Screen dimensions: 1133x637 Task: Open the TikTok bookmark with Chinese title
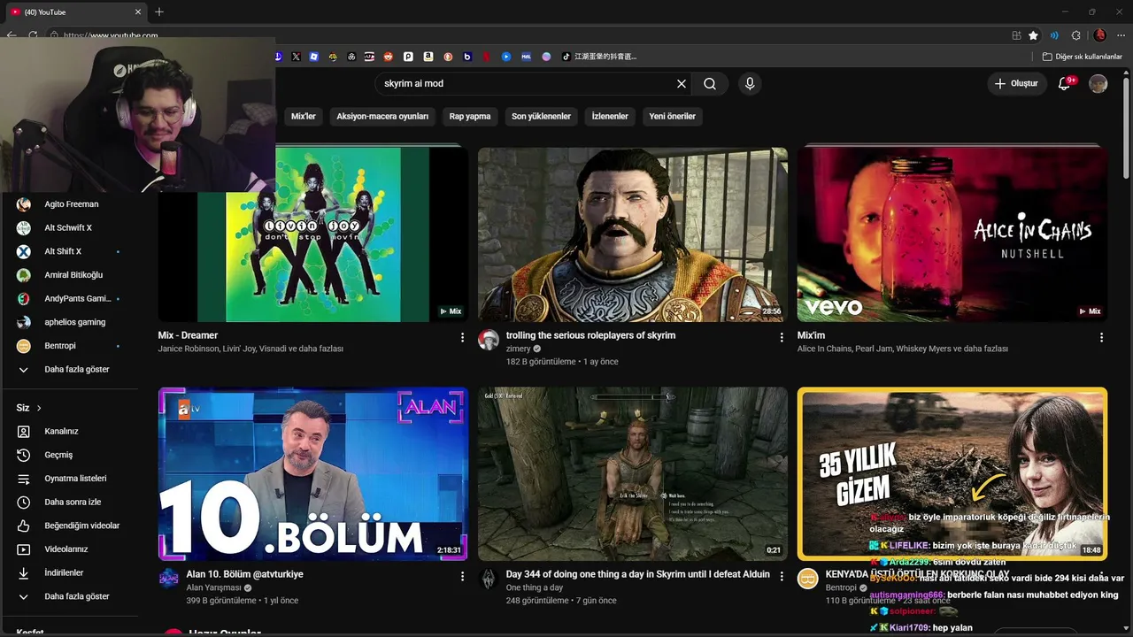[599, 57]
